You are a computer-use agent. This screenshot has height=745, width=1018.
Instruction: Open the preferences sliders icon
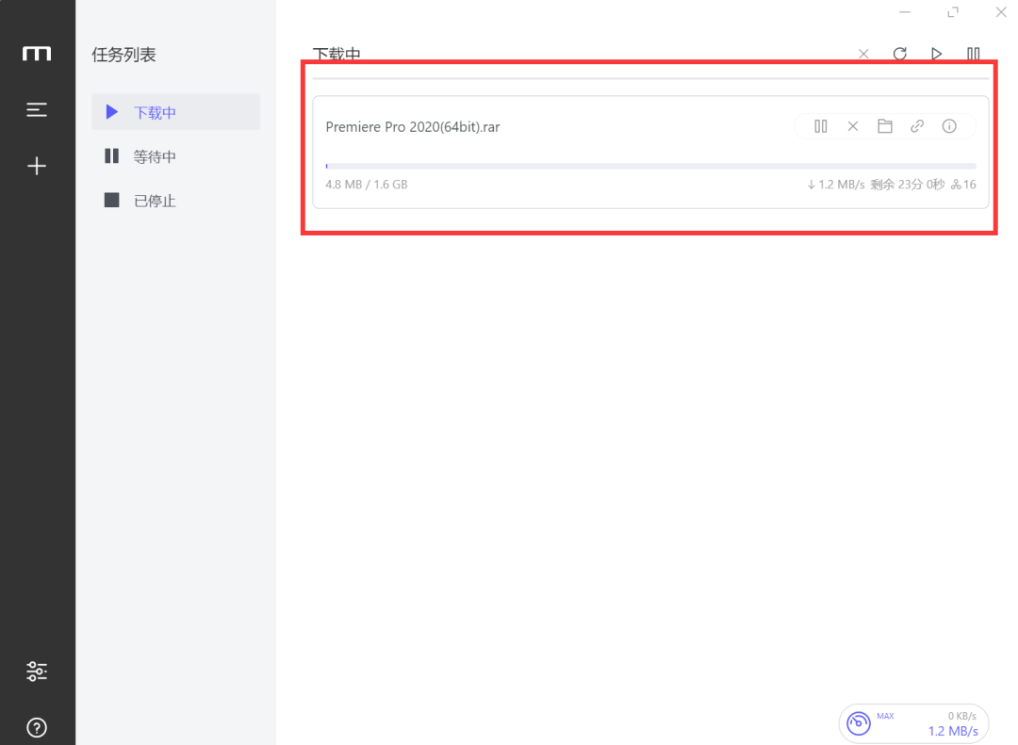tap(37, 671)
